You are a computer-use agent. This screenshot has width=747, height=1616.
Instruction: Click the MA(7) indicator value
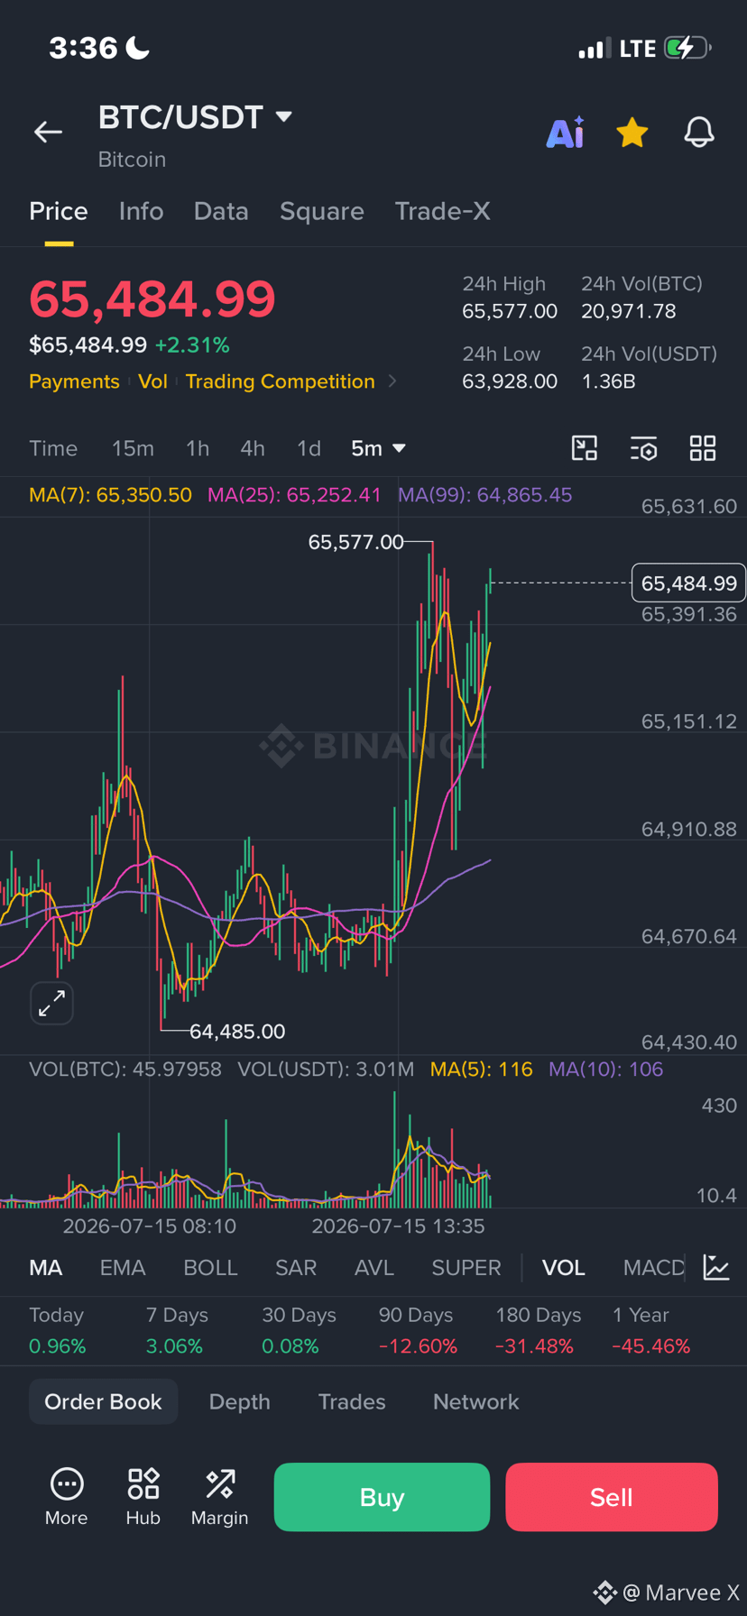[110, 495]
